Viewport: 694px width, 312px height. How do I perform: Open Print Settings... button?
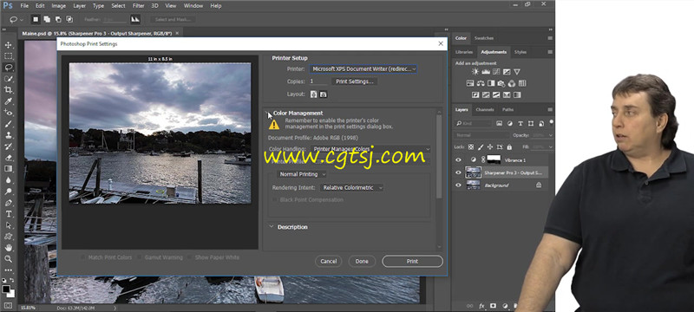coord(355,81)
